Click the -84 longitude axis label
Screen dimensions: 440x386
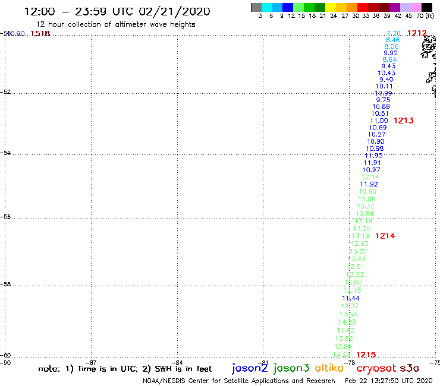click(177, 362)
